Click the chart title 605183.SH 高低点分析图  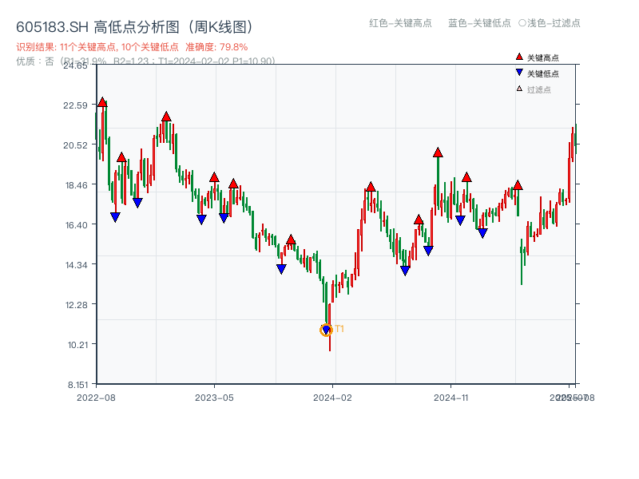coord(134,26)
